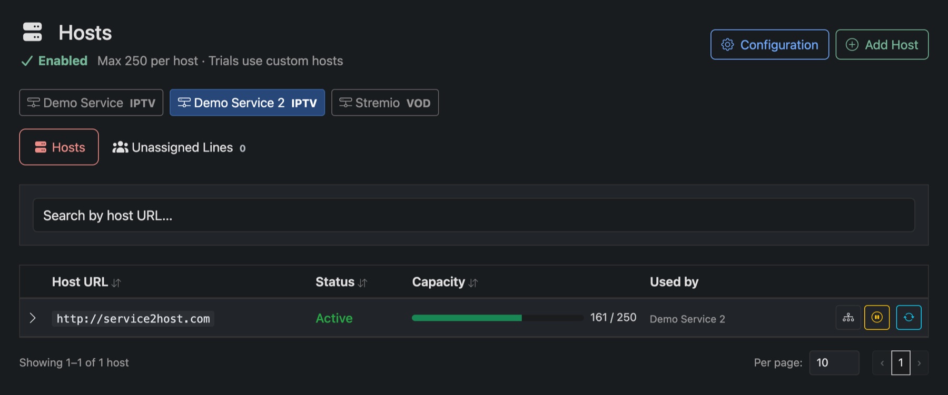Image resolution: width=948 pixels, height=395 pixels.
Task: Click the Showing 1–1 of 1 host text
Action: click(74, 363)
